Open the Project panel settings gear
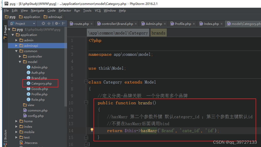Image resolution: width=261 pixels, height=147 pixels. pyautogui.click(x=57, y=23)
